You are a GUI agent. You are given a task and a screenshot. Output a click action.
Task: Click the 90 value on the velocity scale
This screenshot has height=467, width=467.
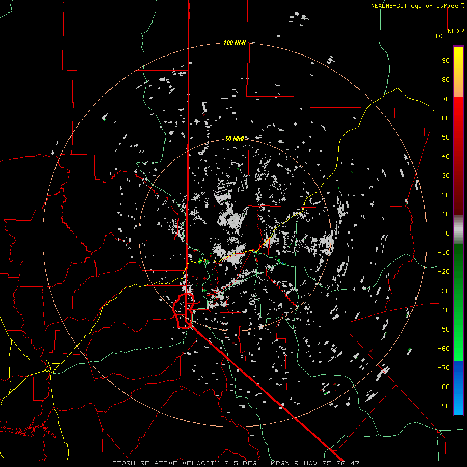coord(446,61)
